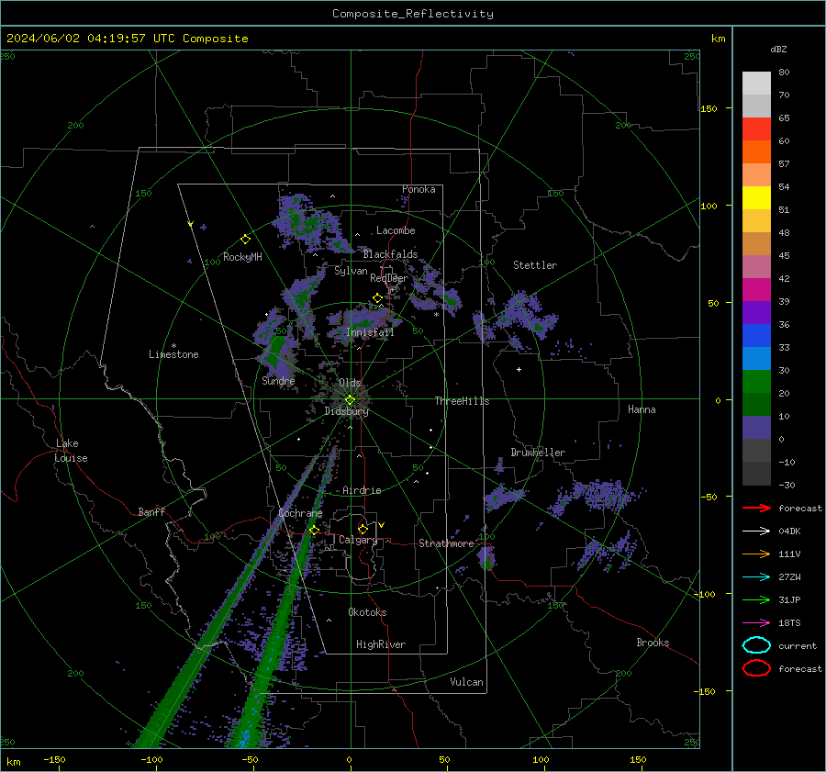Select the 39 dBZ magenta color swatch

756,289
